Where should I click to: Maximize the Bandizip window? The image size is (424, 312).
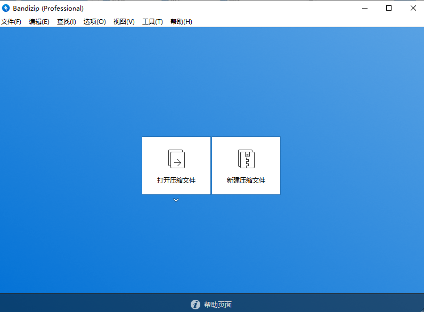click(x=389, y=8)
